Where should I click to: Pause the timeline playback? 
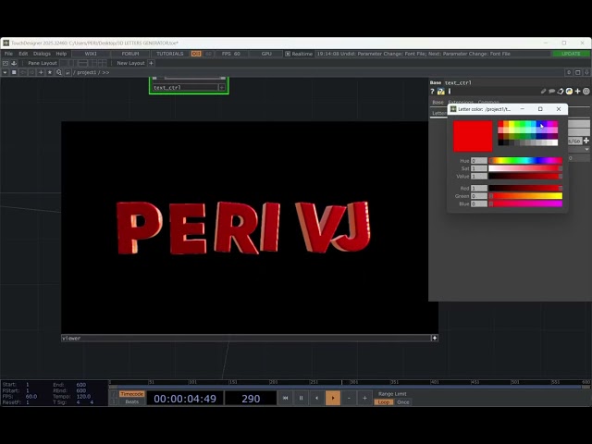pyautogui.click(x=302, y=398)
